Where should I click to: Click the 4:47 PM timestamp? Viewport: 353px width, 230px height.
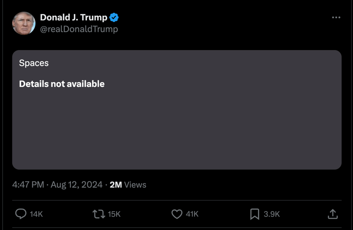coord(28,185)
